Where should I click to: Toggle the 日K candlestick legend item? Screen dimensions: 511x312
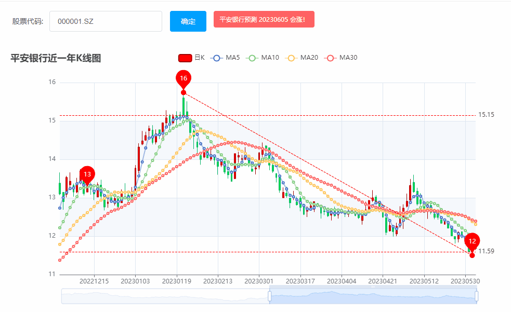(x=192, y=58)
